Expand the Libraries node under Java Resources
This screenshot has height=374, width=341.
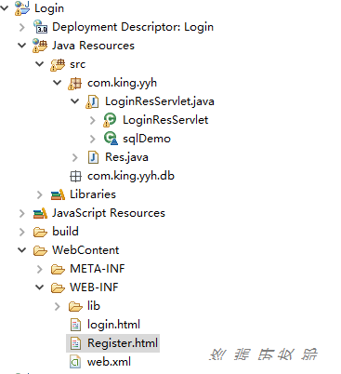point(40,194)
